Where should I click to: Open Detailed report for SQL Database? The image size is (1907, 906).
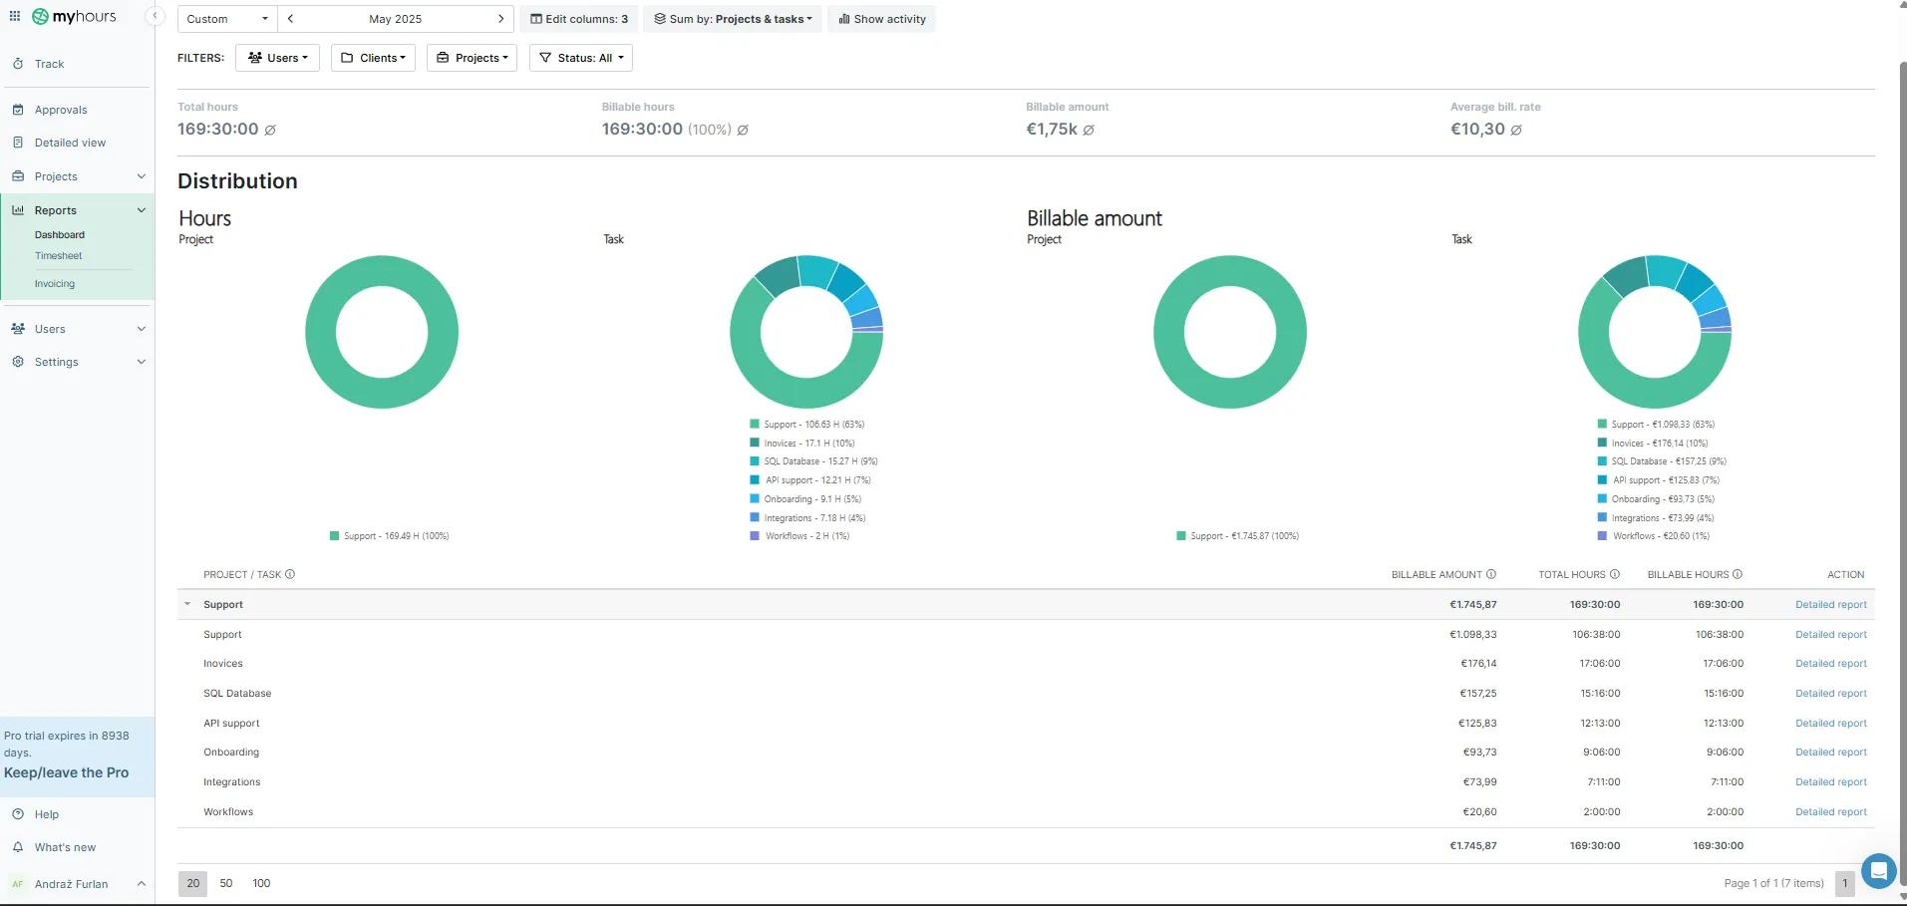coord(1830,694)
